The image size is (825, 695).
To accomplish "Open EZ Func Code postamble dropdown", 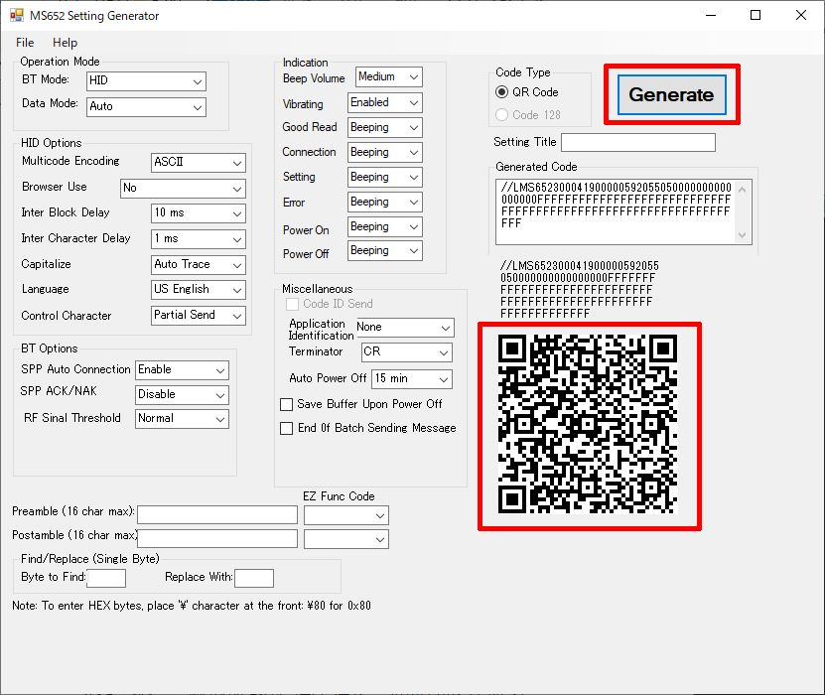I will (x=346, y=539).
